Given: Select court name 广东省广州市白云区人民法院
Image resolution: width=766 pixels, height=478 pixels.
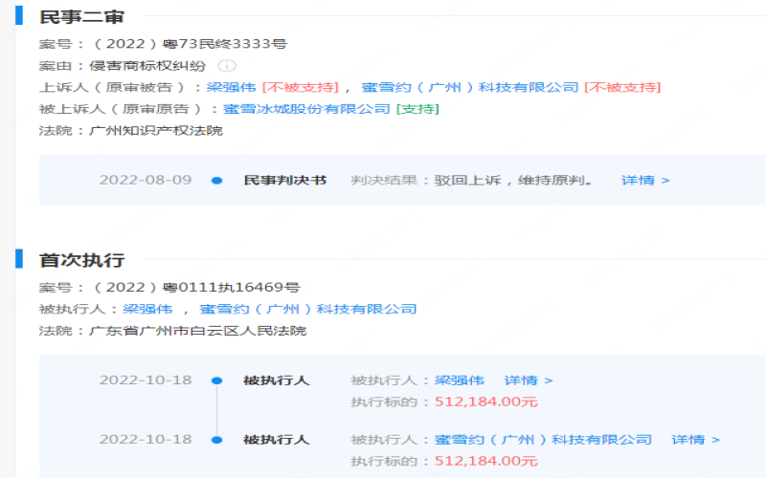Looking at the screenshot, I should (198, 331).
